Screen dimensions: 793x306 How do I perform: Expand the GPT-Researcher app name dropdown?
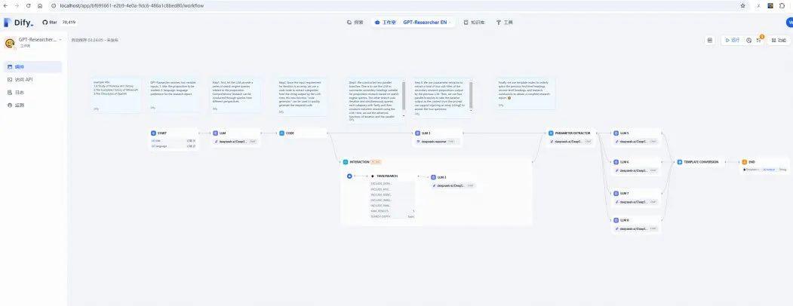click(60, 39)
